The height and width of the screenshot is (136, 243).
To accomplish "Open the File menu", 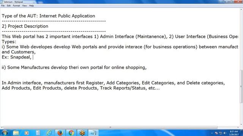I will pos(3,6).
